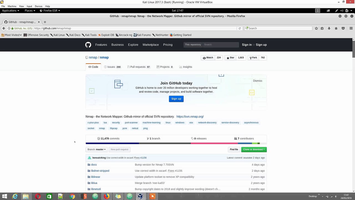The image size is (355, 200).
Task: Open the libdnet-stripped folder
Action: 100,171
